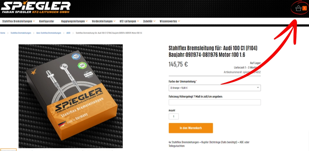Image resolution: width=309 pixels, height=151 pixels.
Task: Open Auto Stahlflex Bremsleitungen breadcrumb link
Action: pyautogui.click(x=49, y=33)
